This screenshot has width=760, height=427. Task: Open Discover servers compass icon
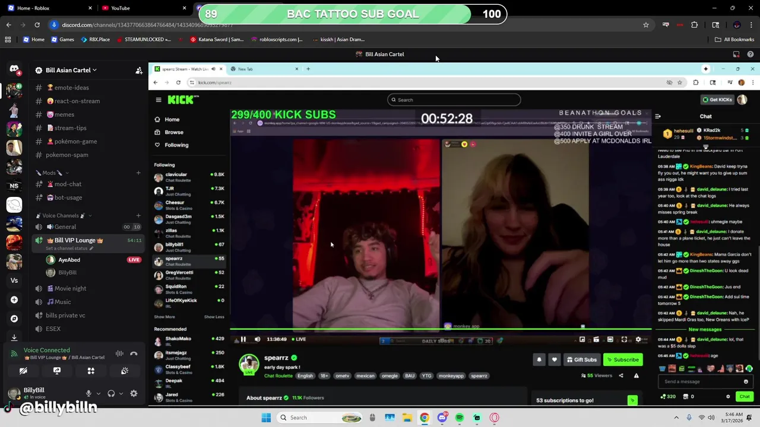click(x=14, y=318)
